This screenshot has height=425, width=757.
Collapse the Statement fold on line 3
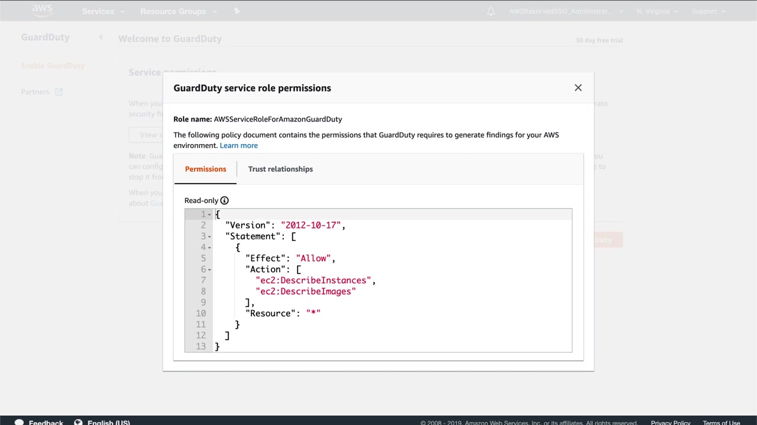(209, 237)
